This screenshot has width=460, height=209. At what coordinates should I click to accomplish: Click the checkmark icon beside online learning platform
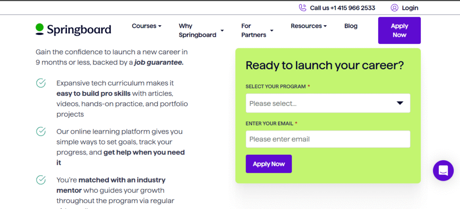click(41, 132)
